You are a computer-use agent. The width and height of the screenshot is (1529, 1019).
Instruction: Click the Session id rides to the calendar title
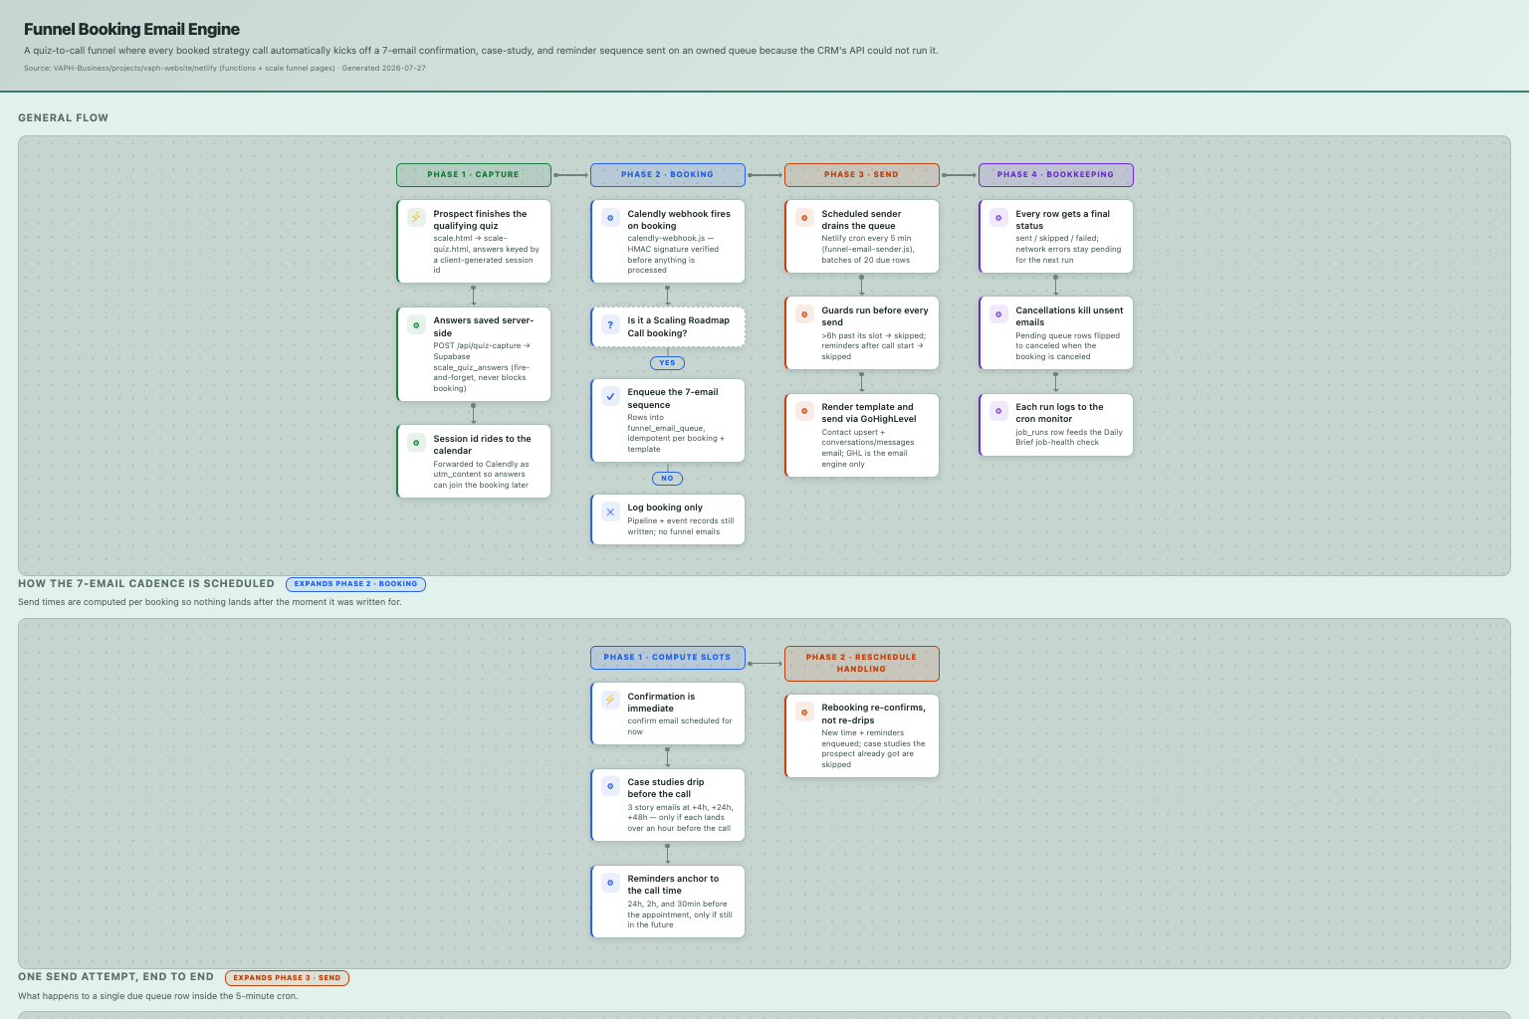(482, 445)
